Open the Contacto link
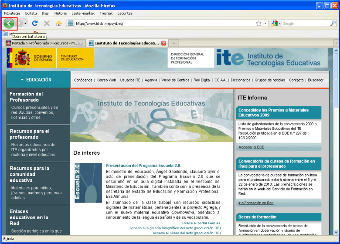Viewport: 340px width, 244px height. (x=296, y=80)
